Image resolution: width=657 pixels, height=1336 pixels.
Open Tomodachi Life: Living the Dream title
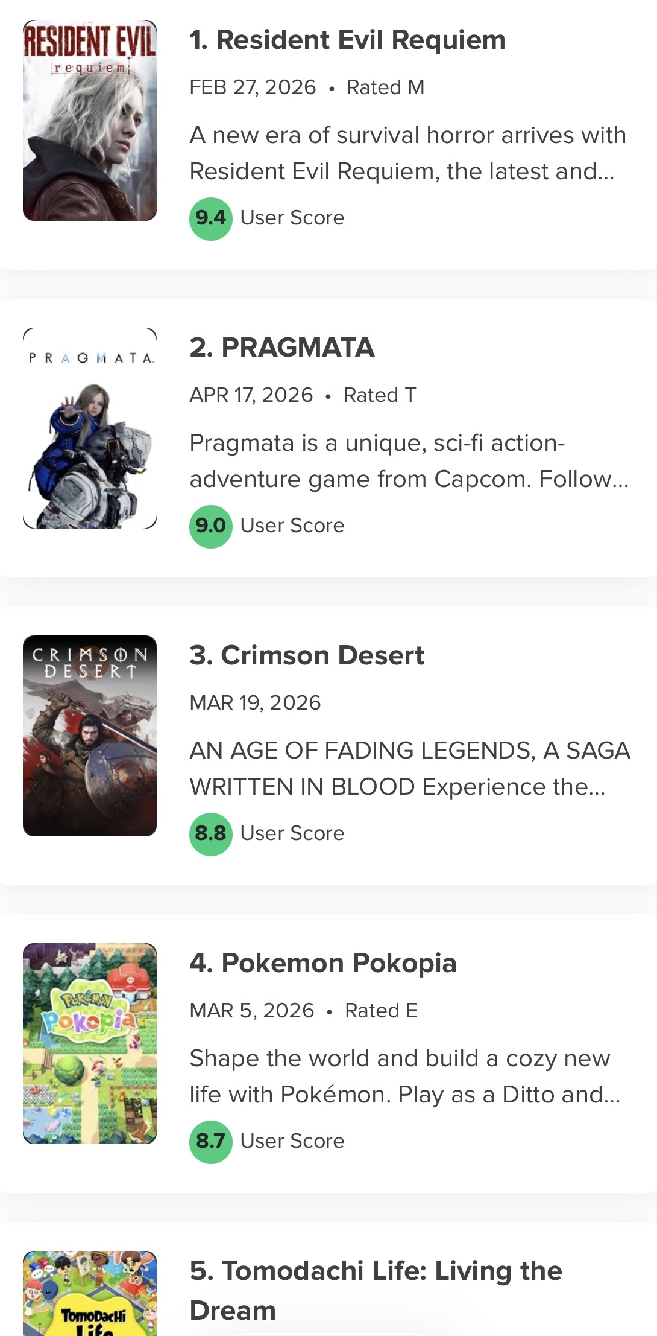(375, 1290)
